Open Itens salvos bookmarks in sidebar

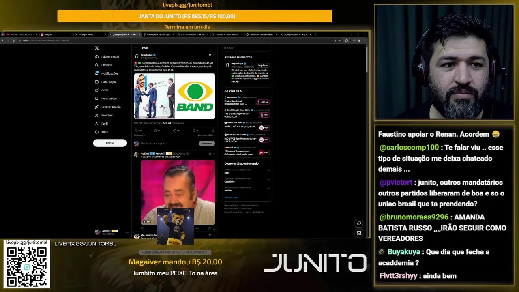[106, 99]
